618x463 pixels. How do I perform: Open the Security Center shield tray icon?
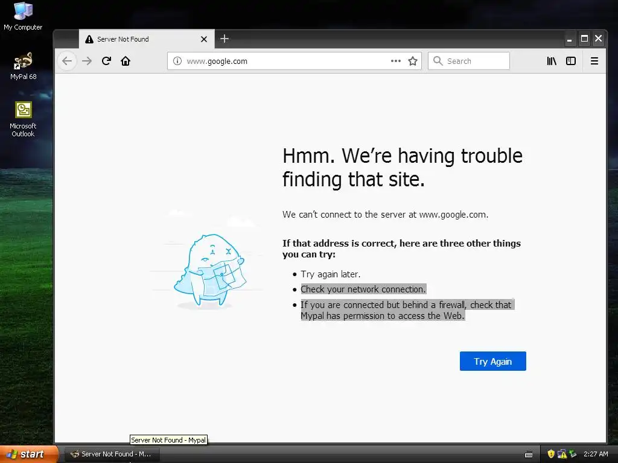[551, 454]
